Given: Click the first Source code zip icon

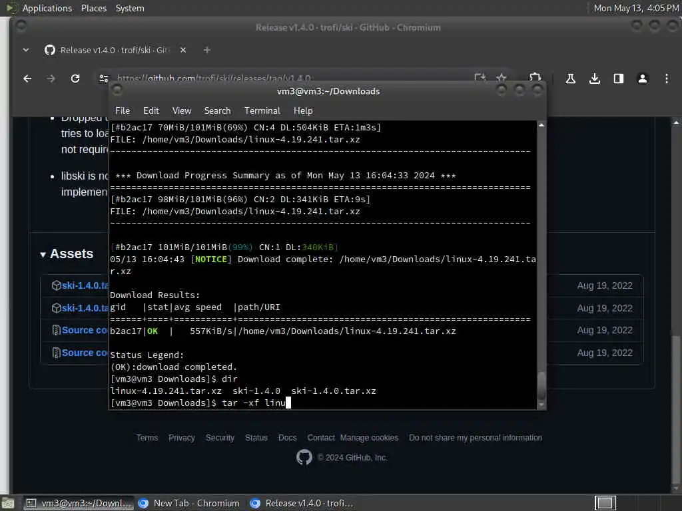Looking at the screenshot, I should pos(56,330).
